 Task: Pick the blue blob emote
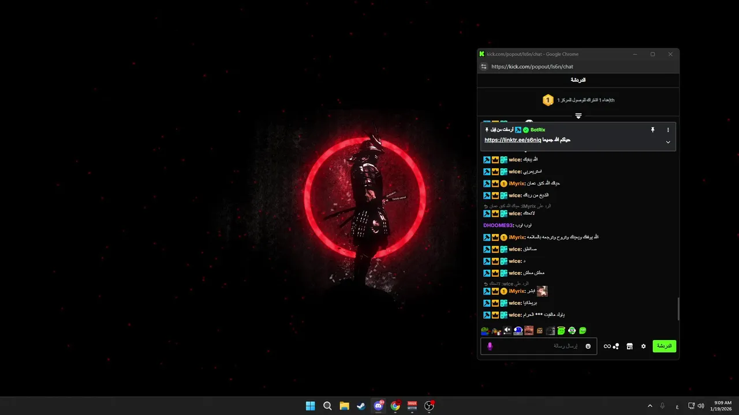[x=518, y=331]
